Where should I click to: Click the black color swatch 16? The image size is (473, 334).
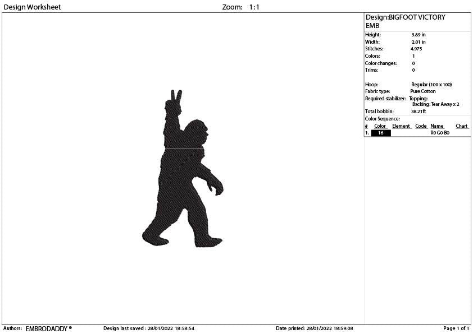tap(380, 132)
